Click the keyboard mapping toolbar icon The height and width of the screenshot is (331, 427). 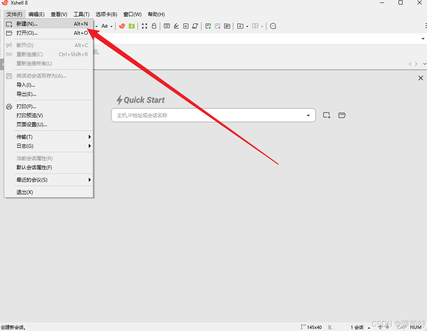[x=167, y=26]
